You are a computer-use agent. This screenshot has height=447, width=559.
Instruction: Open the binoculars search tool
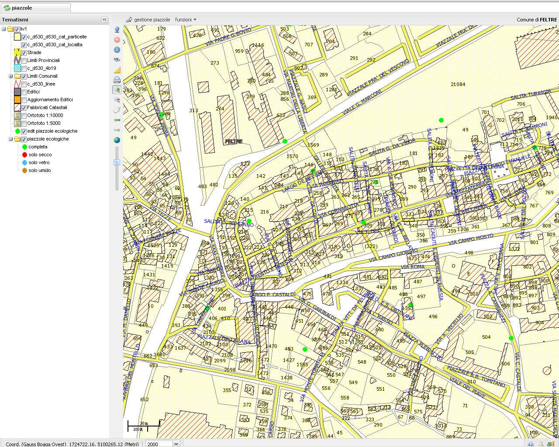click(117, 60)
